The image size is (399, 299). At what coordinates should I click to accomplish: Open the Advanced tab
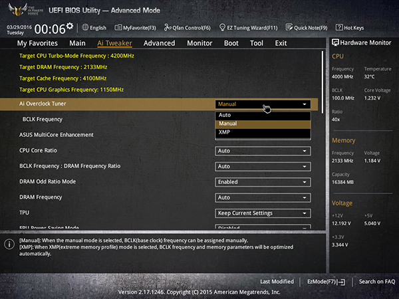160,43
